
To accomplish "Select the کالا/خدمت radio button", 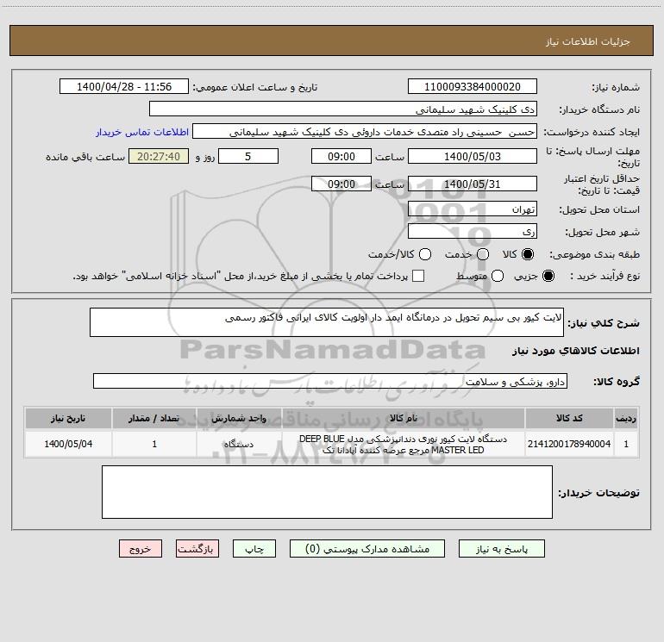I will tap(425, 254).
